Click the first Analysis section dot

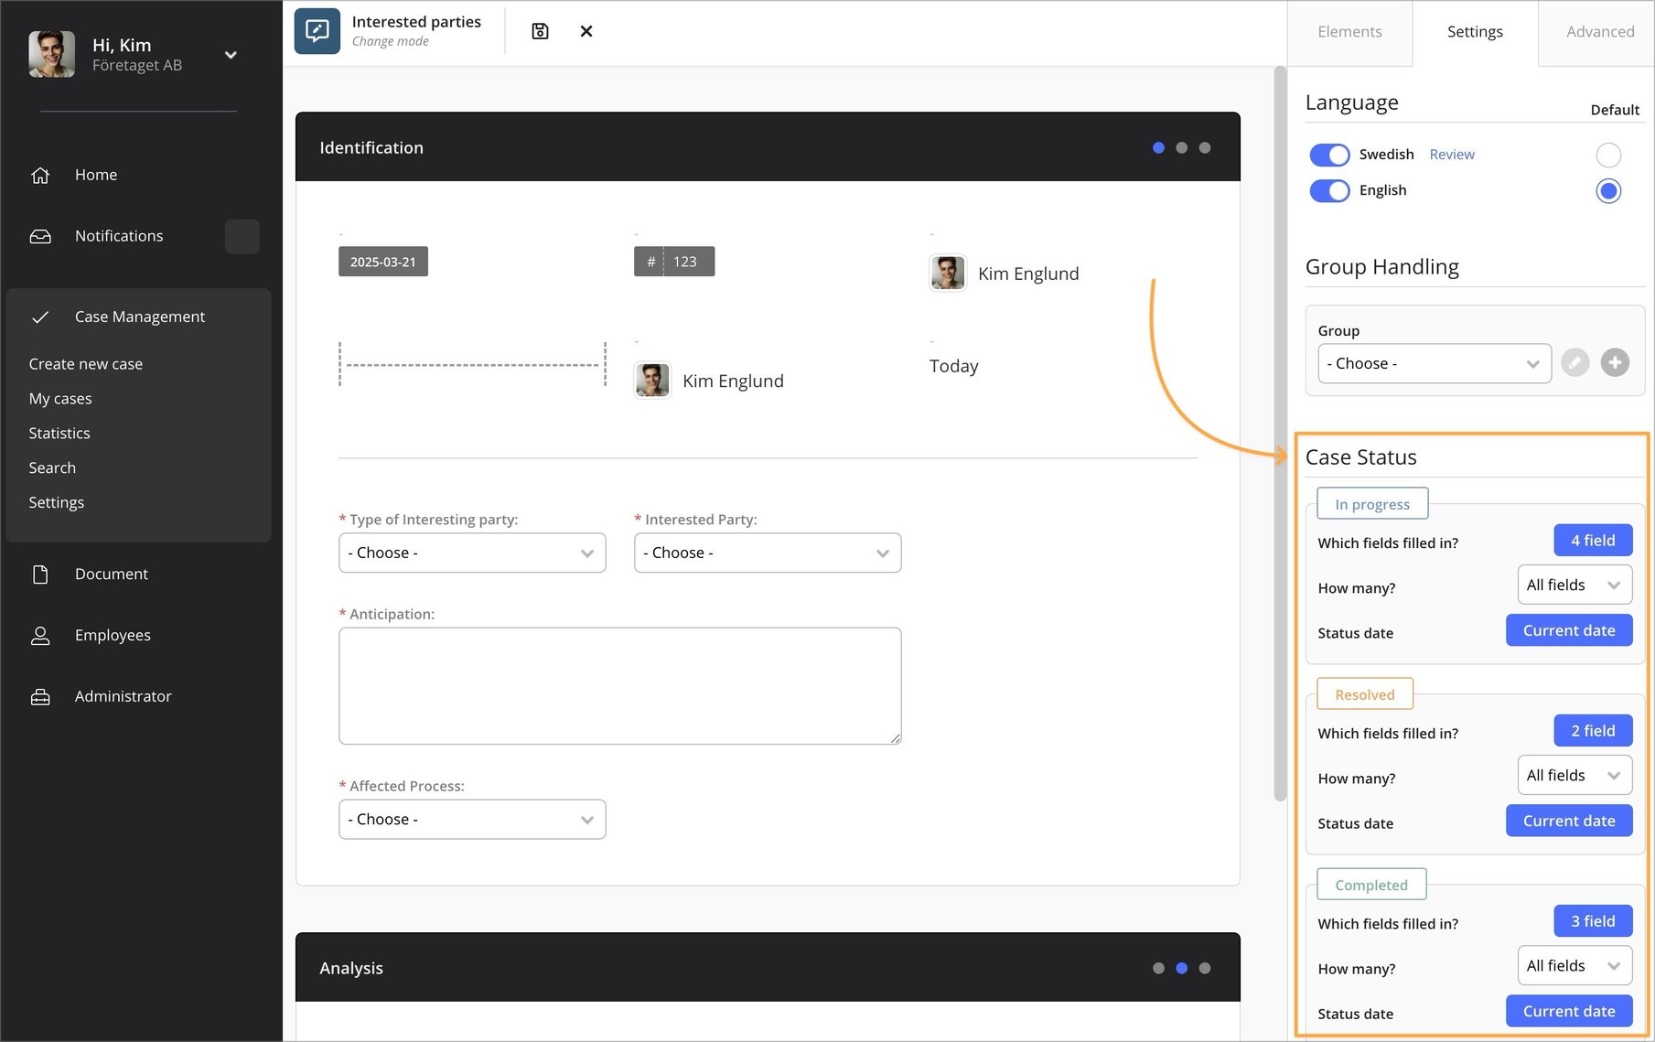1158,968
